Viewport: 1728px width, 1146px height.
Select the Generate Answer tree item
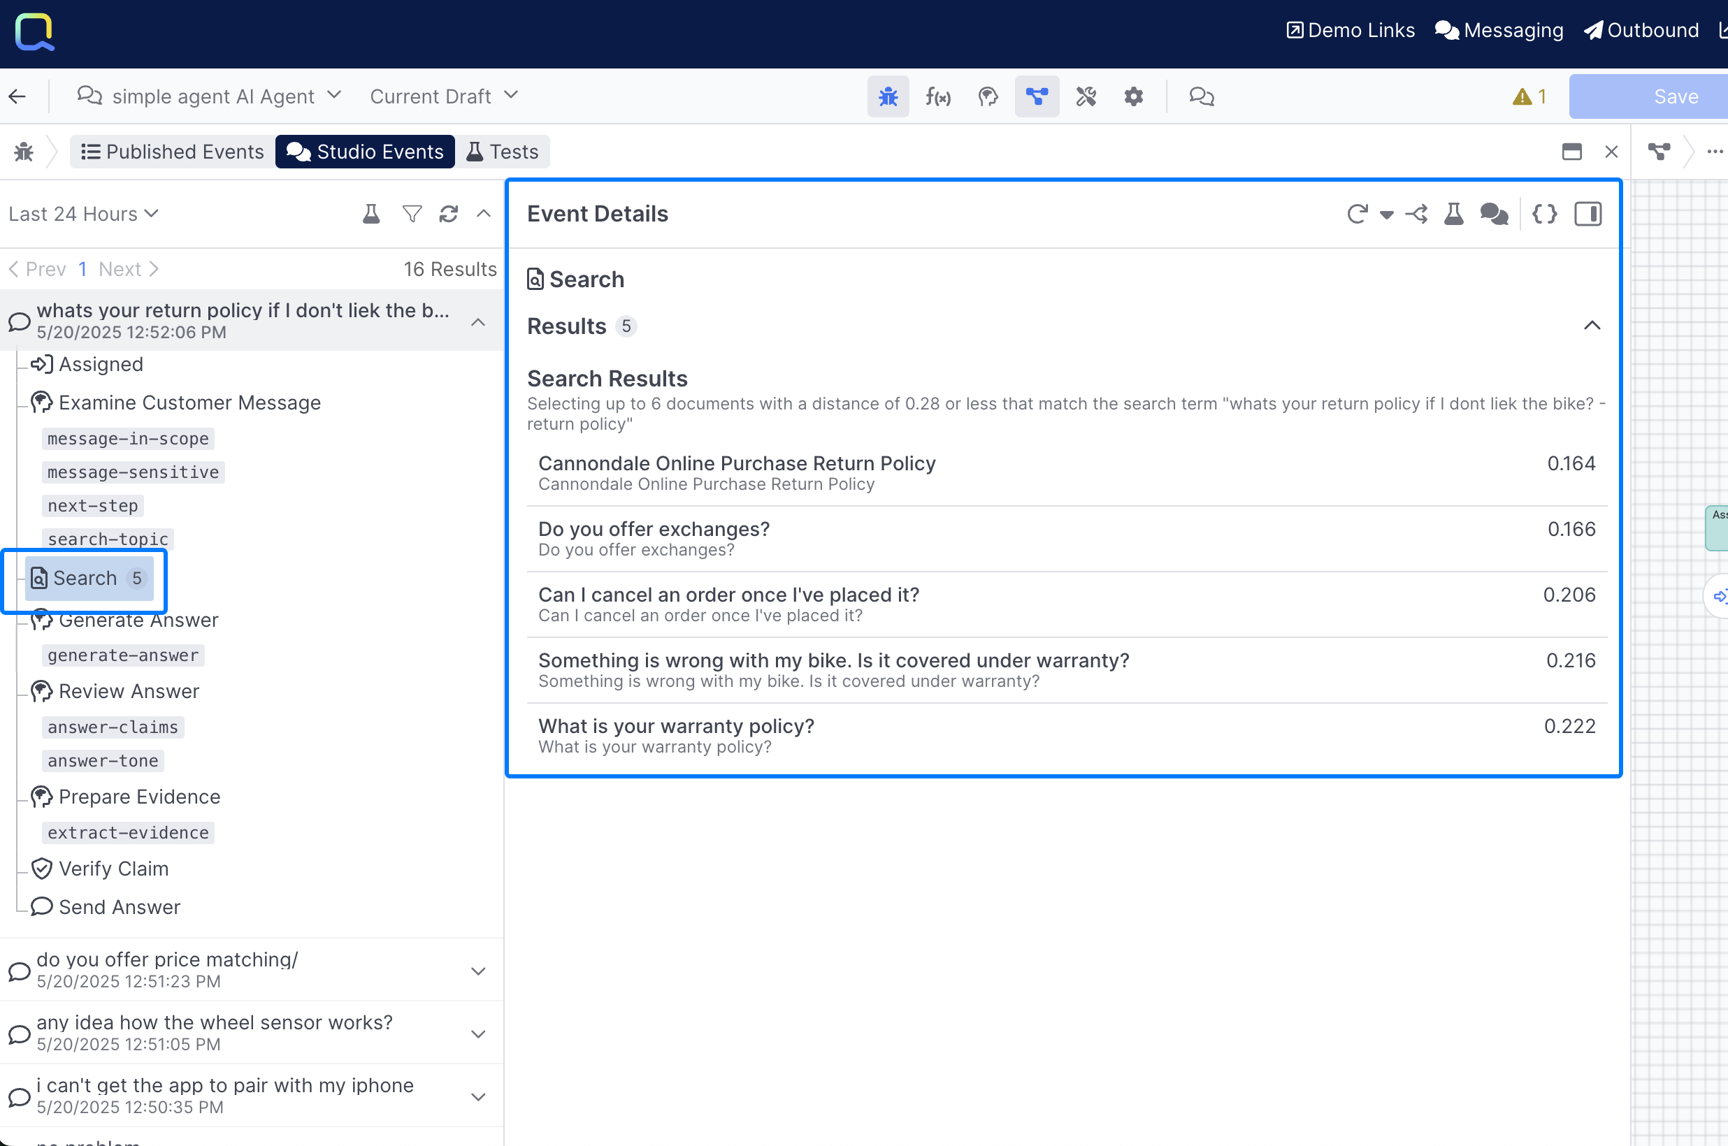point(138,621)
